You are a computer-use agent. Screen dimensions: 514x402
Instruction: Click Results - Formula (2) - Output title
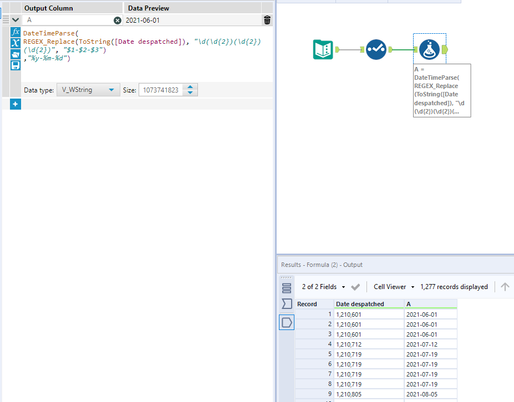(322, 265)
